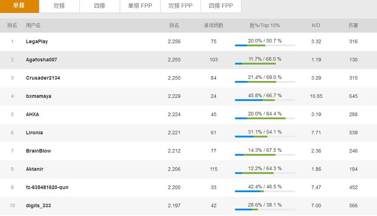This screenshot has width=377, height=216.
Task: Open BrainBlow's profile link
Action: tap(38, 151)
